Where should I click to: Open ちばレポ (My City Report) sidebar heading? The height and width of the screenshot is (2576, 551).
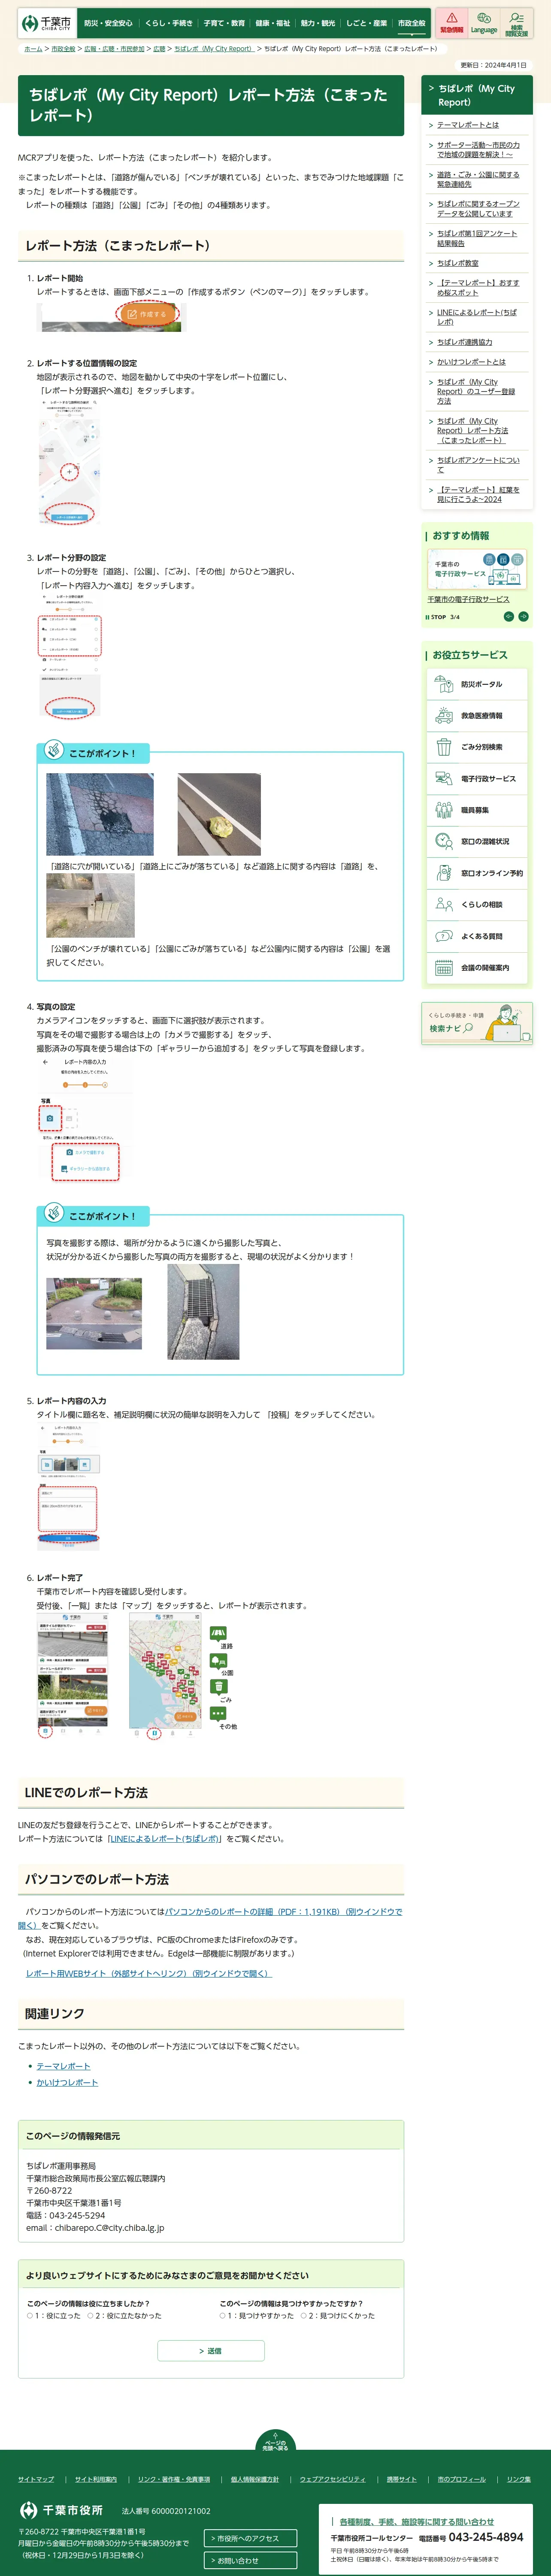pos(477,95)
